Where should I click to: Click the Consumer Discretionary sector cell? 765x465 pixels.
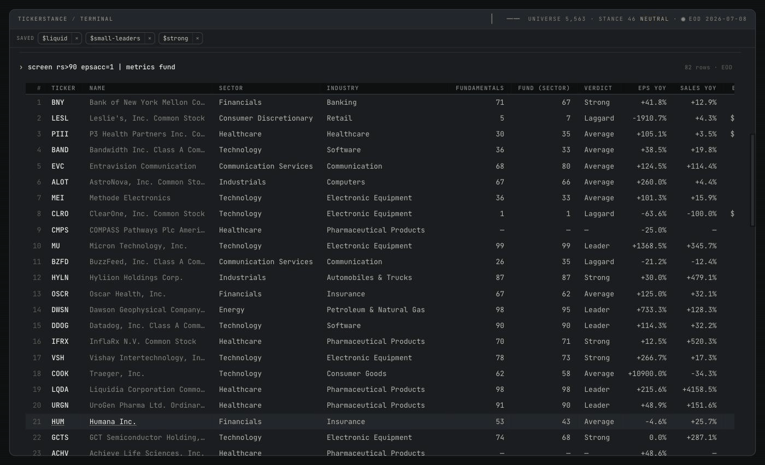(x=266, y=118)
